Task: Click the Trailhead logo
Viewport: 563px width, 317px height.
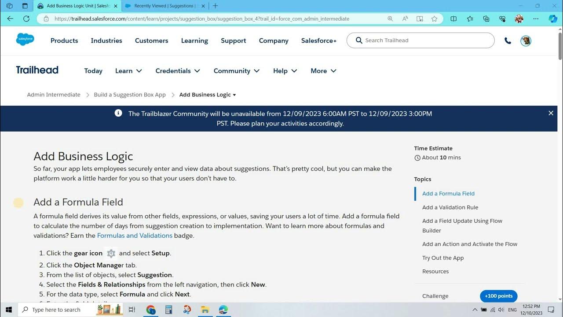Action: (x=37, y=70)
